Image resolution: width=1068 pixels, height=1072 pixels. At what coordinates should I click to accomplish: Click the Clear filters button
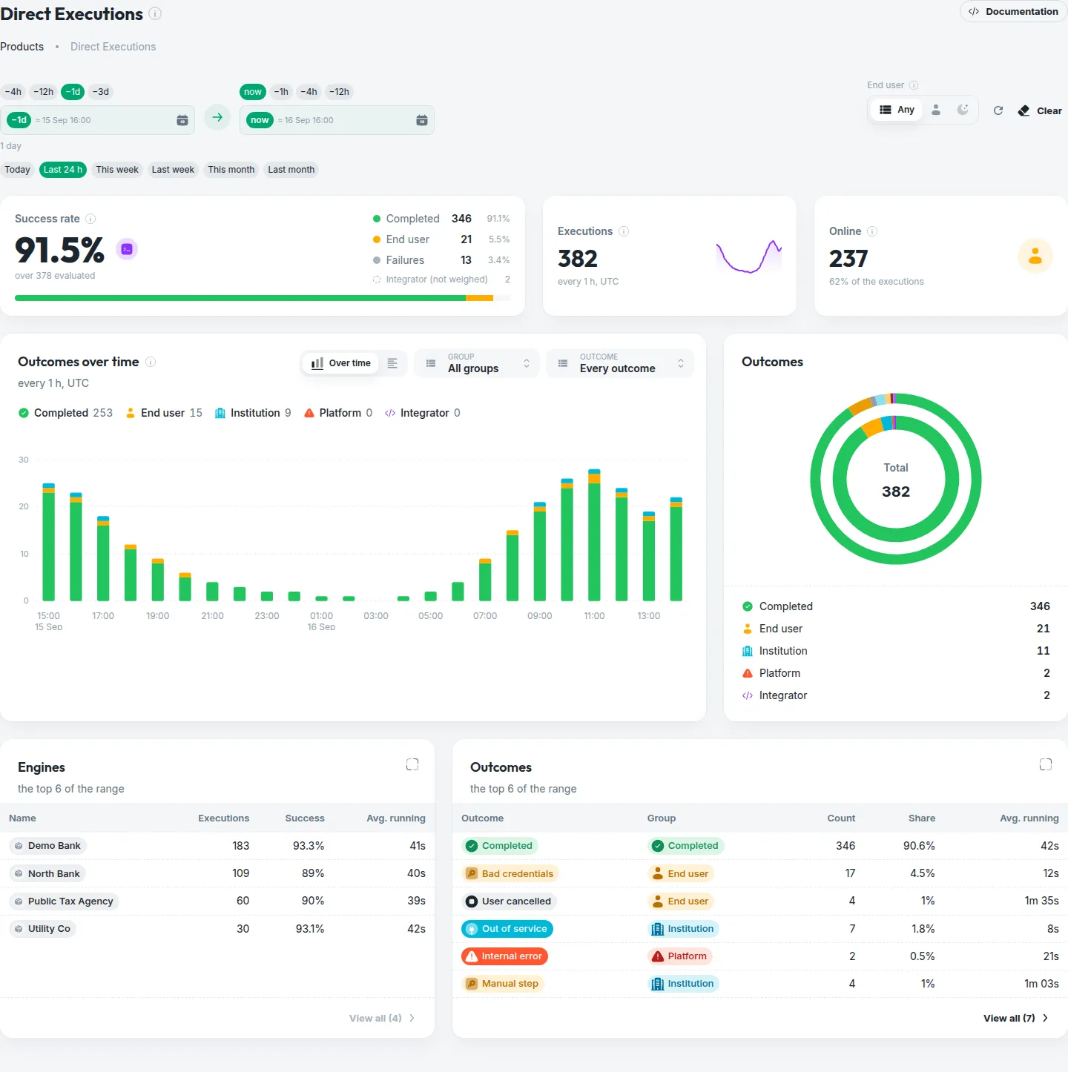[1040, 110]
